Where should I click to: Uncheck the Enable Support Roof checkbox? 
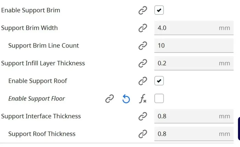[159, 81]
